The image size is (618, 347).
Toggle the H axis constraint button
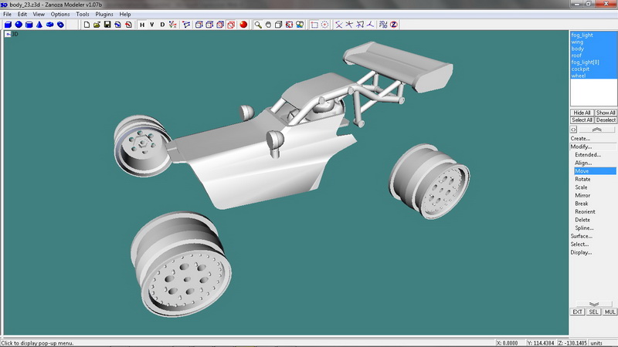tap(142, 25)
